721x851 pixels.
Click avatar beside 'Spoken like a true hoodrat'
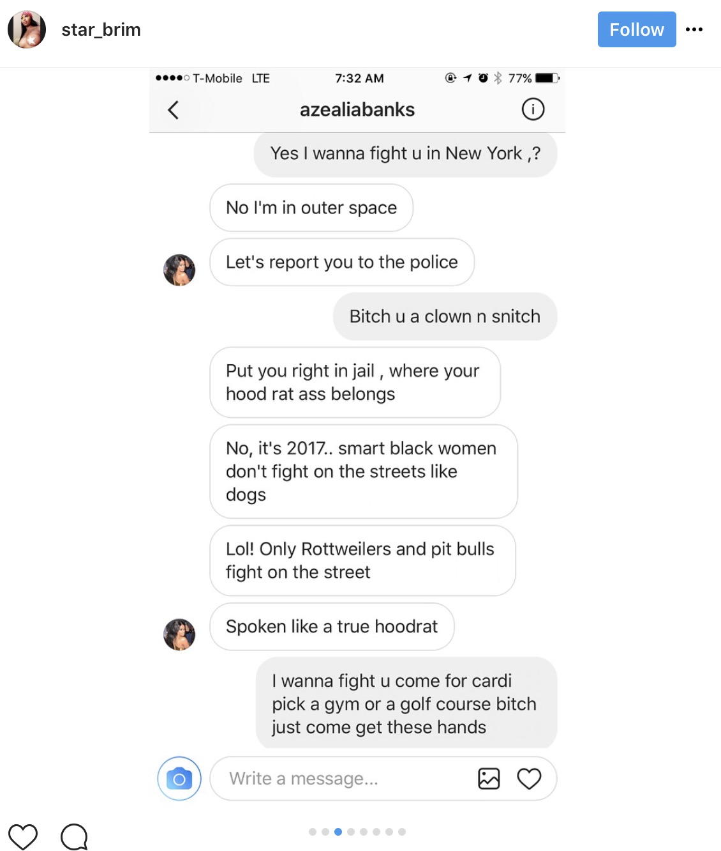[179, 634]
